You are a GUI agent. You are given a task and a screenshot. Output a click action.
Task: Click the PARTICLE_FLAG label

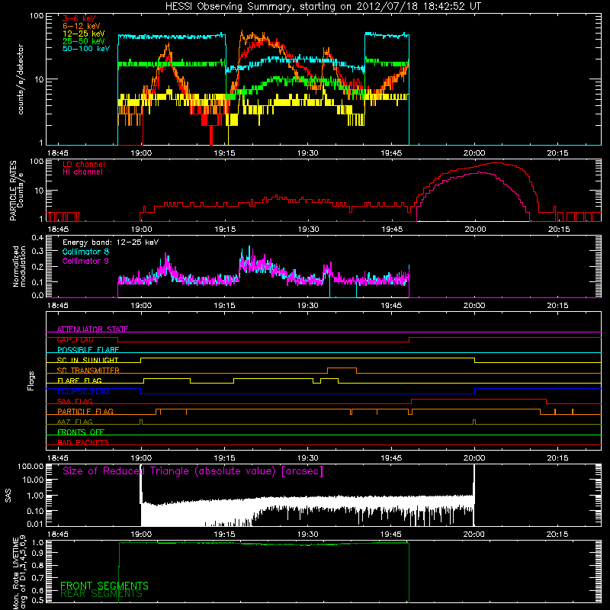[85, 412]
